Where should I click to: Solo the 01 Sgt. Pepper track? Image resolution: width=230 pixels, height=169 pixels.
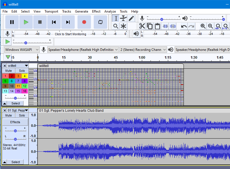(x=22, y=115)
